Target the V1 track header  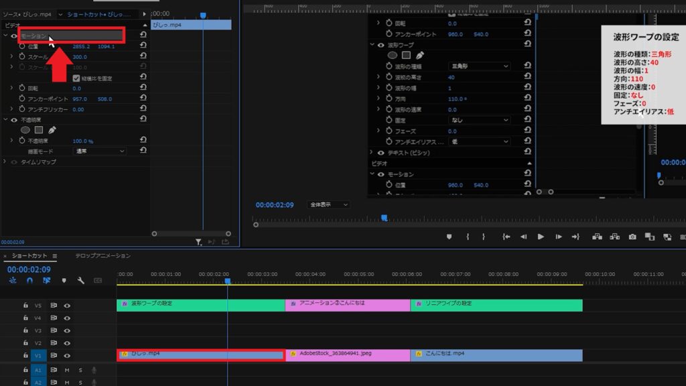point(38,355)
